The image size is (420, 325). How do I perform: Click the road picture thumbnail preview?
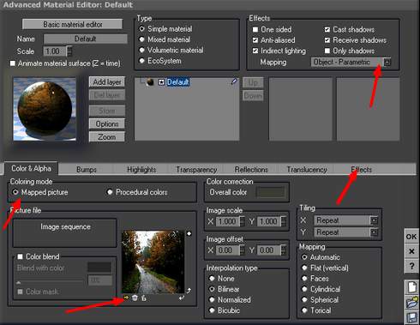coord(153,262)
